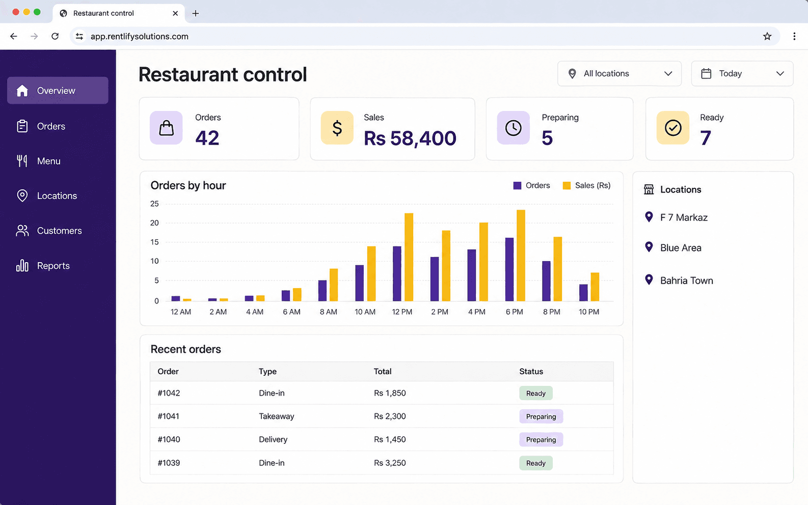Expand the All locations chevron
This screenshot has width=808, height=505.
click(x=668, y=74)
